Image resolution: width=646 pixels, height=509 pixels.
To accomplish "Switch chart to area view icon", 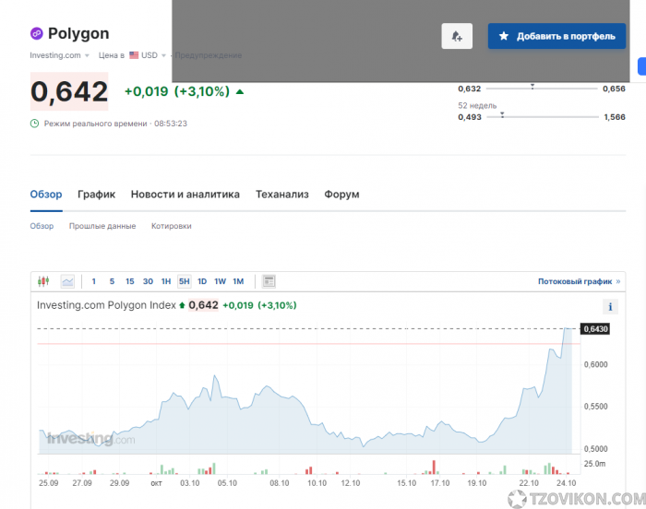I will (x=67, y=281).
